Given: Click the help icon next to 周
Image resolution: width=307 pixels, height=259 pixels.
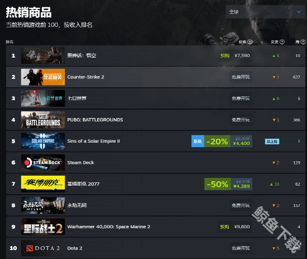Looking at the screenshot, I should (x=303, y=42).
